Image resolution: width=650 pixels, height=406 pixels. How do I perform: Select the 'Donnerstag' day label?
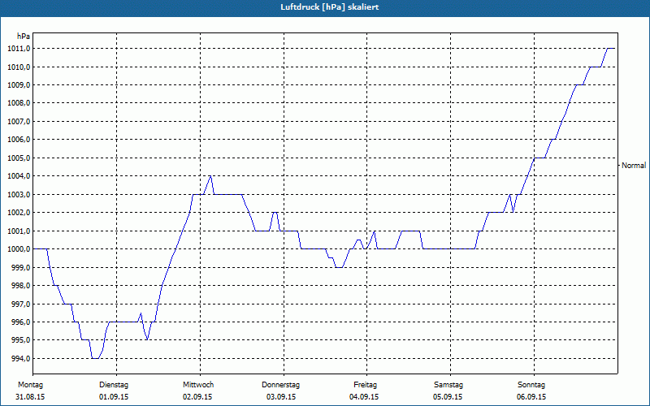(280, 385)
